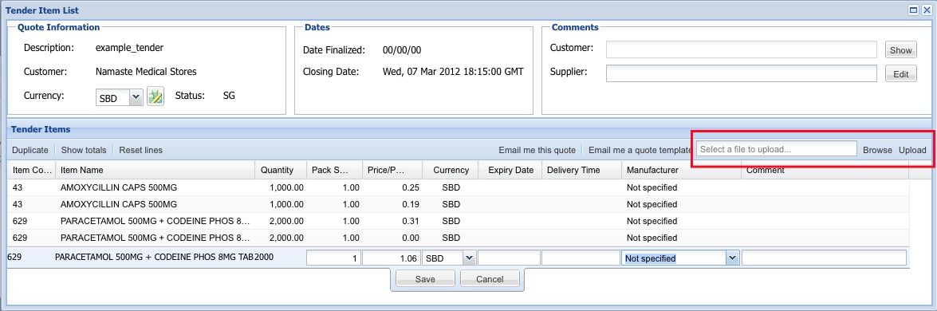
Task: Click the Customer comments input field
Action: (x=741, y=49)
